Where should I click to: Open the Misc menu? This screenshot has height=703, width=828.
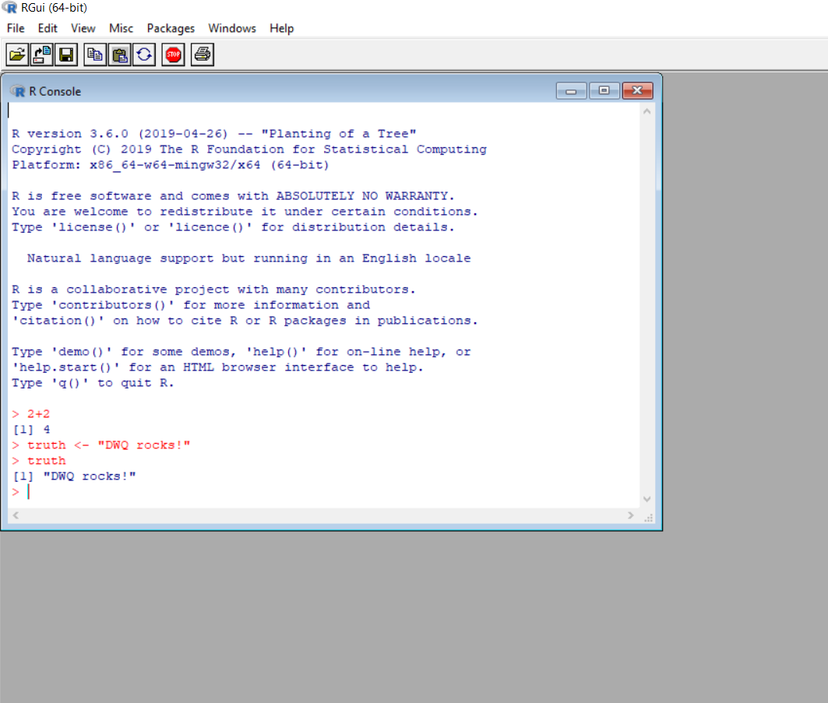coord(121,29)
